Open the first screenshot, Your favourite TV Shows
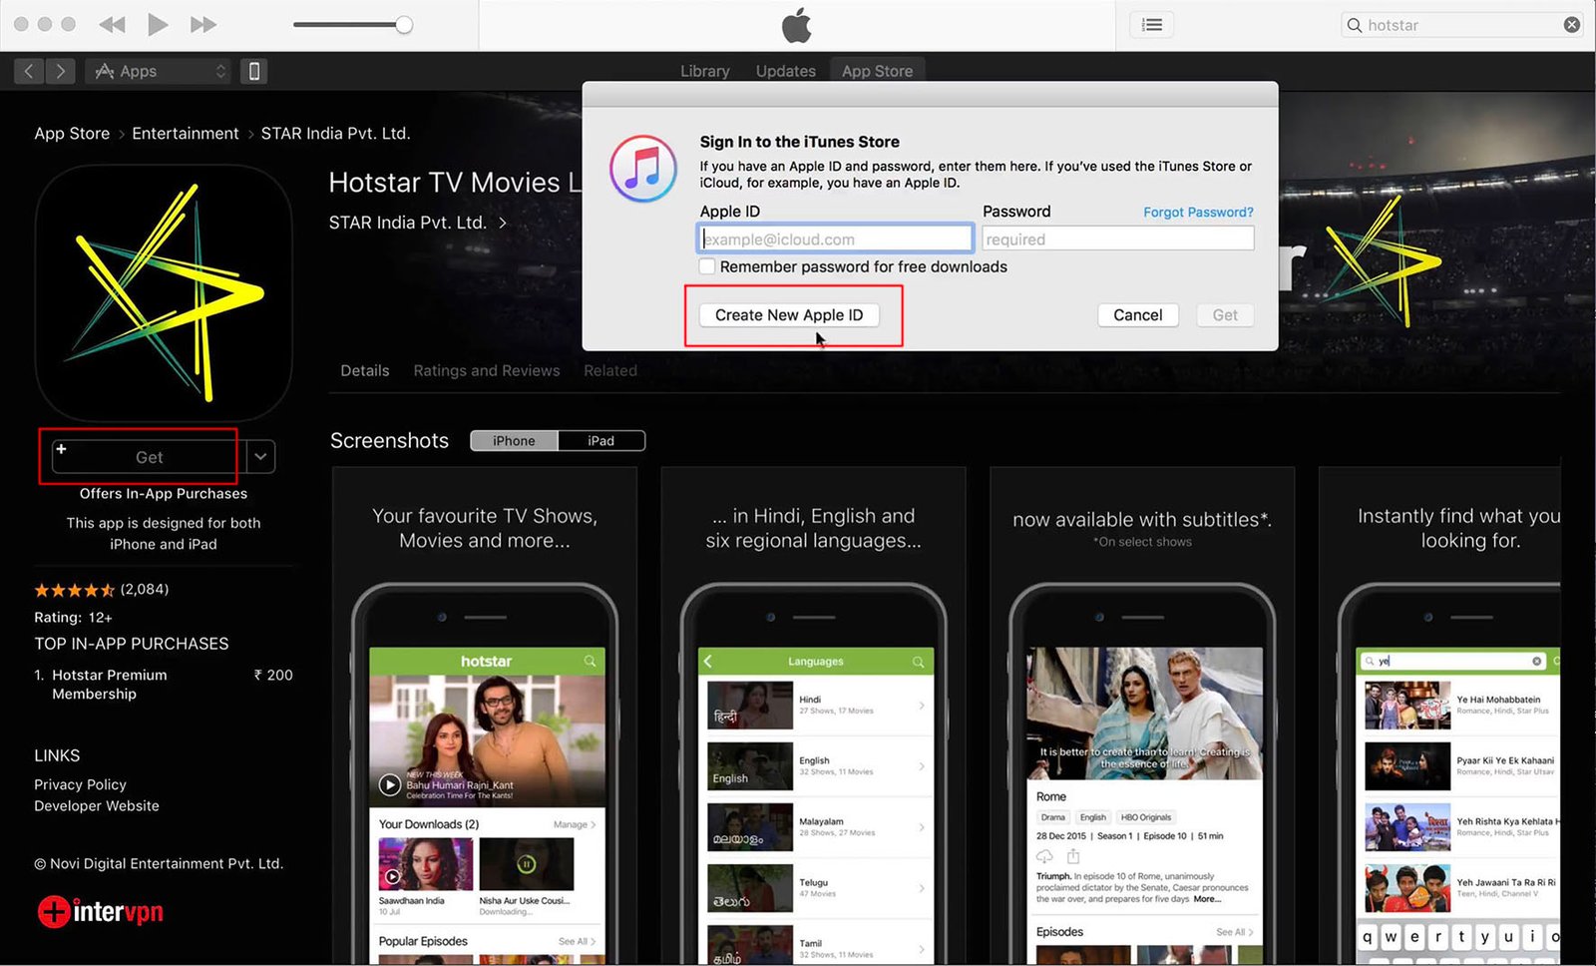1596x966 pixels. pyautogui.click(x=485, y=716)
